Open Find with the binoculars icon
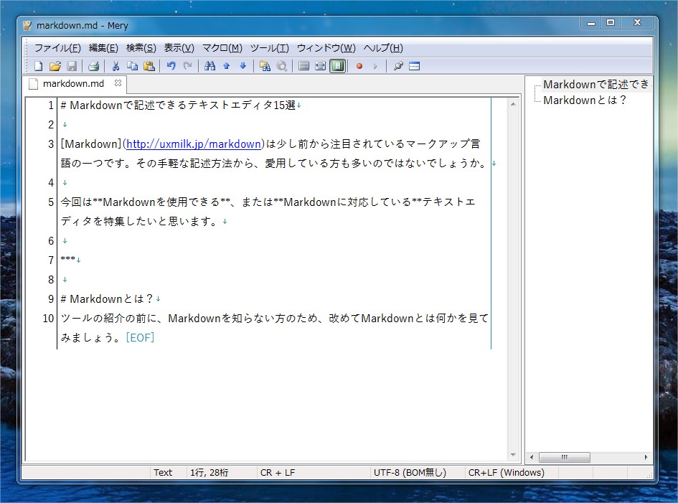 (x=209, y=66)
